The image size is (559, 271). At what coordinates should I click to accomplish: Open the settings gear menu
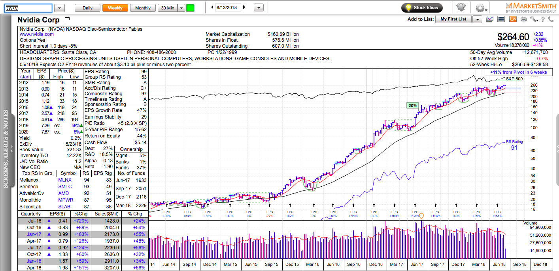pyautogui.click(x=480, y=8)
